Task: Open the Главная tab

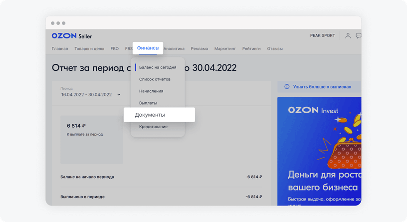Action: tap(60, 48)
